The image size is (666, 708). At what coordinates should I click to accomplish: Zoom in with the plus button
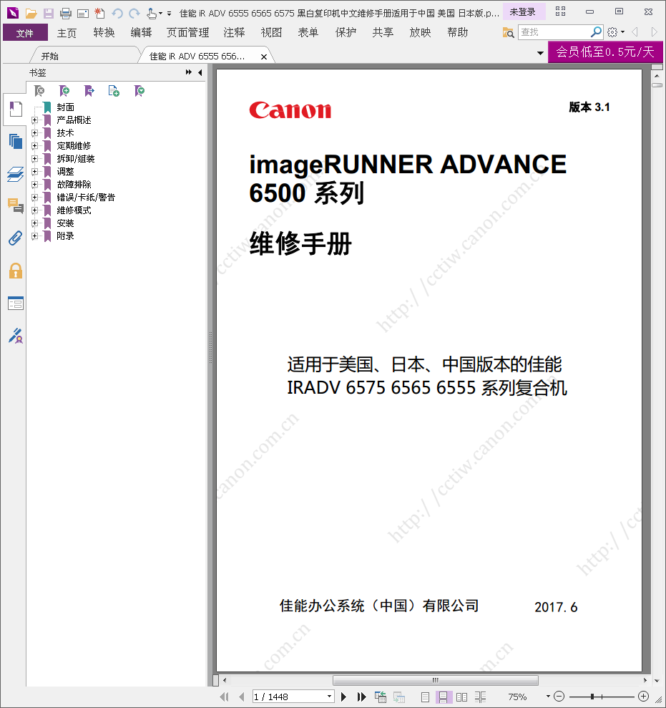click(644, 697)
